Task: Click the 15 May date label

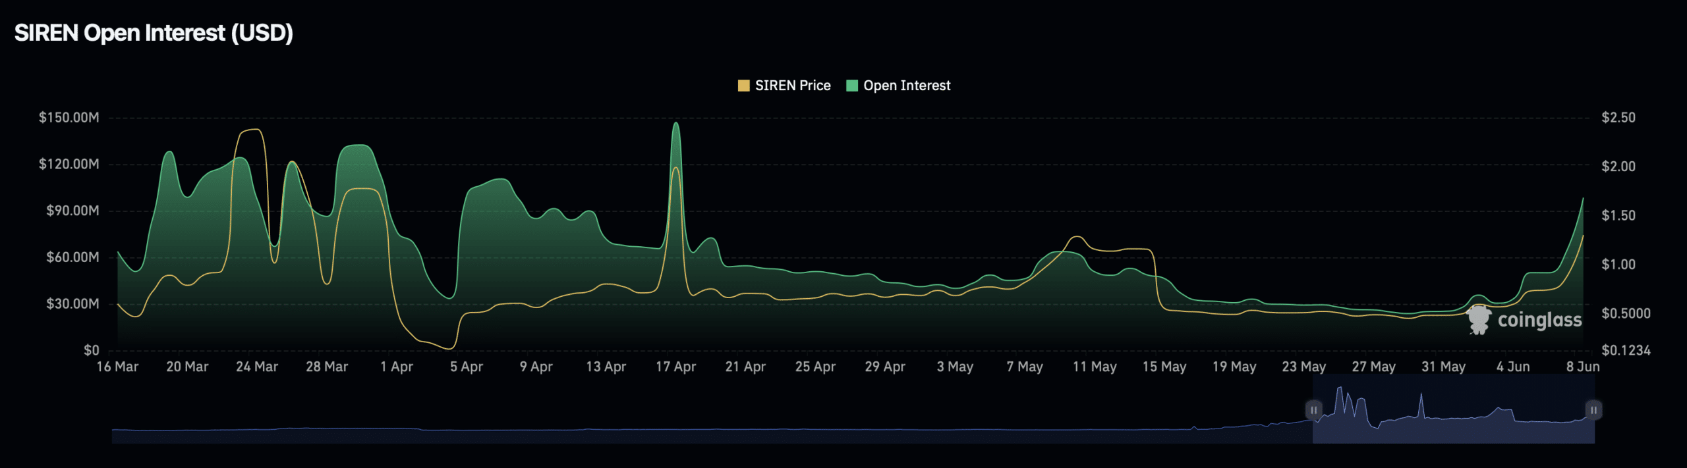Action: (1164, 367)
